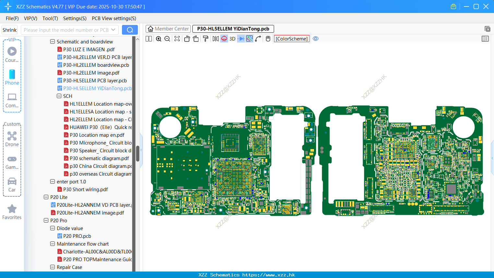Search with the blue magnifier button

(x=130, y=30)
